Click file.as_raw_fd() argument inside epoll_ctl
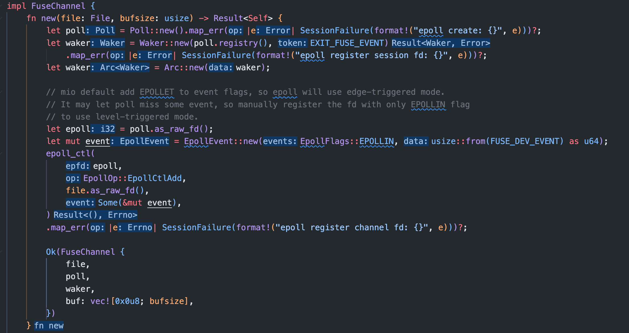 (x=105, y=190)
